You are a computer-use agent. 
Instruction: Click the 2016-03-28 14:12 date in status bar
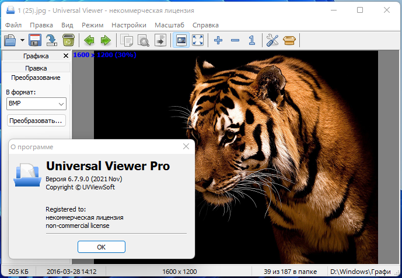pos(72,272)
